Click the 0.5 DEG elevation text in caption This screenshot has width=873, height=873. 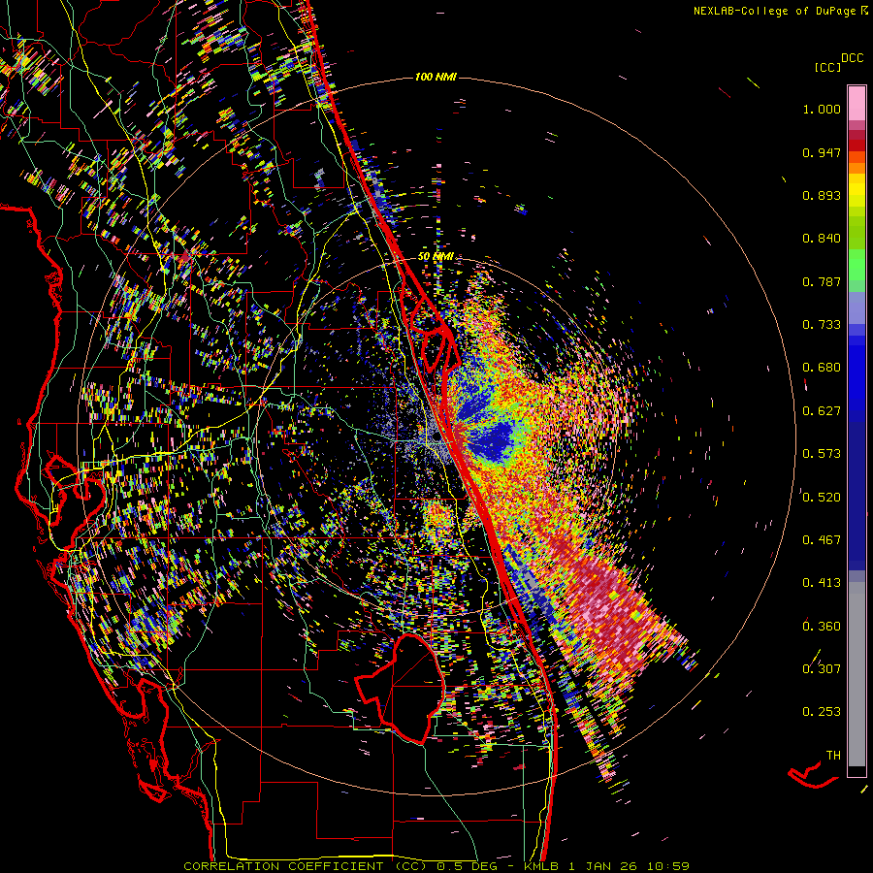tap(469, 866)
